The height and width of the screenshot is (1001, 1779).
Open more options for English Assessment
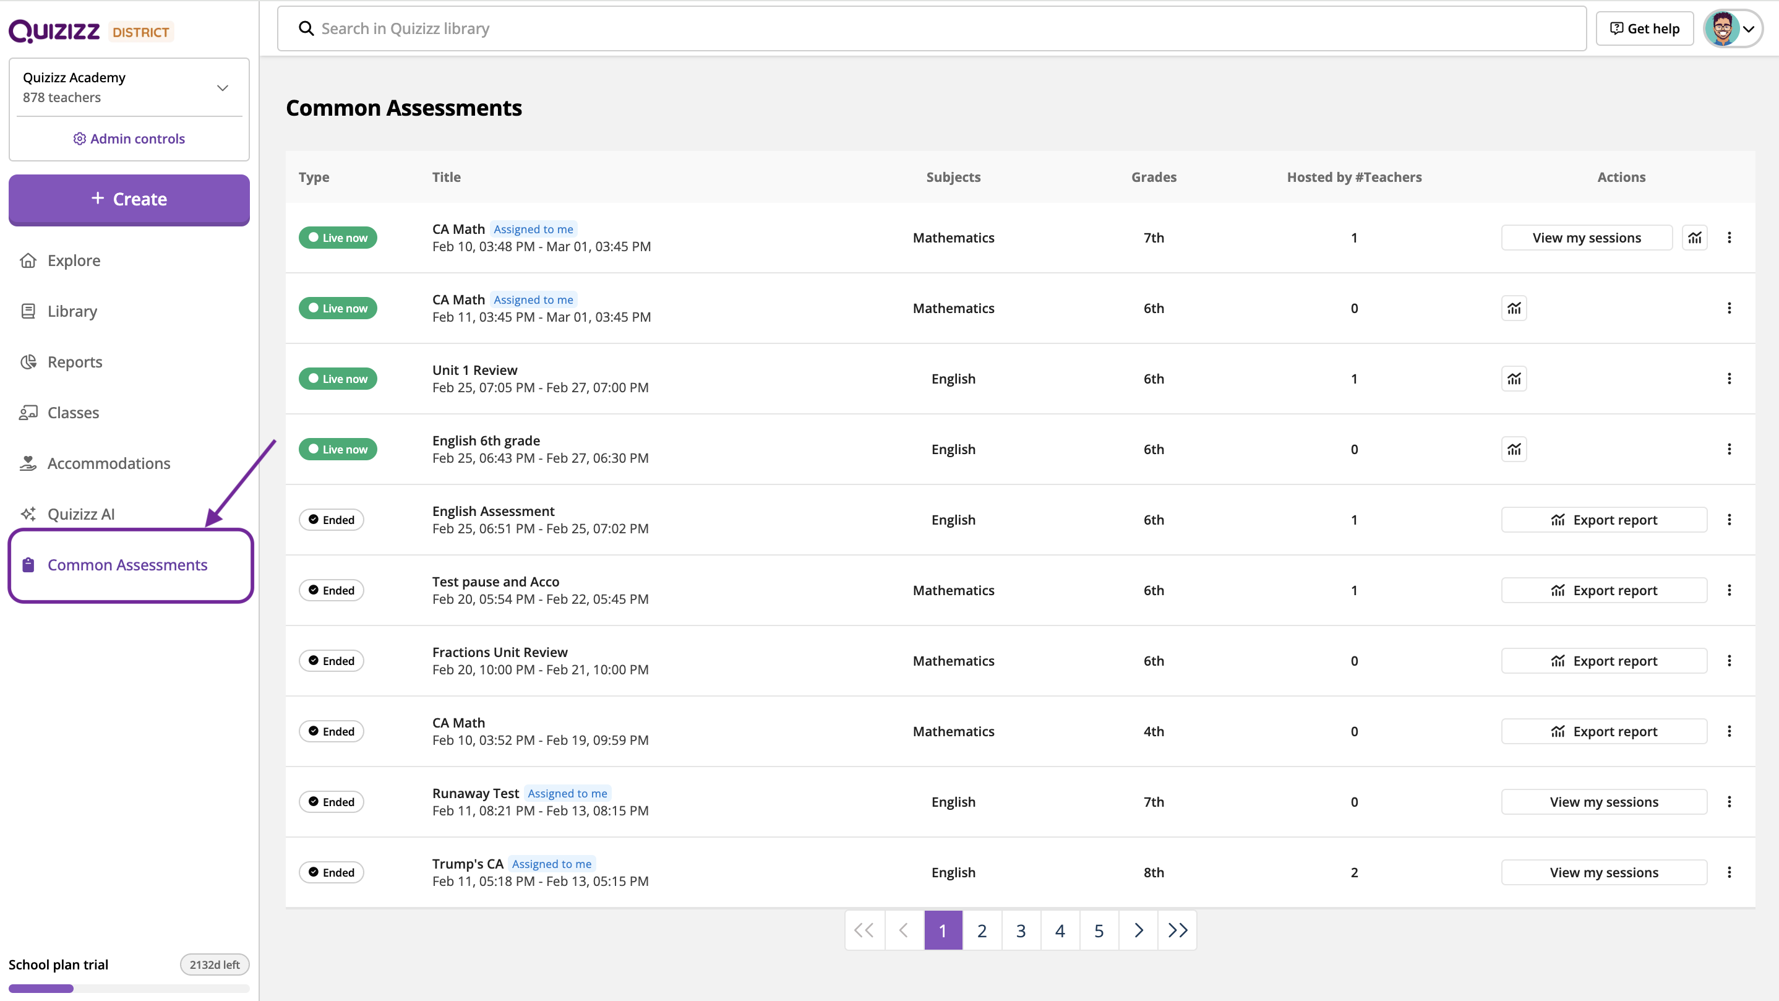point(1730,520)
